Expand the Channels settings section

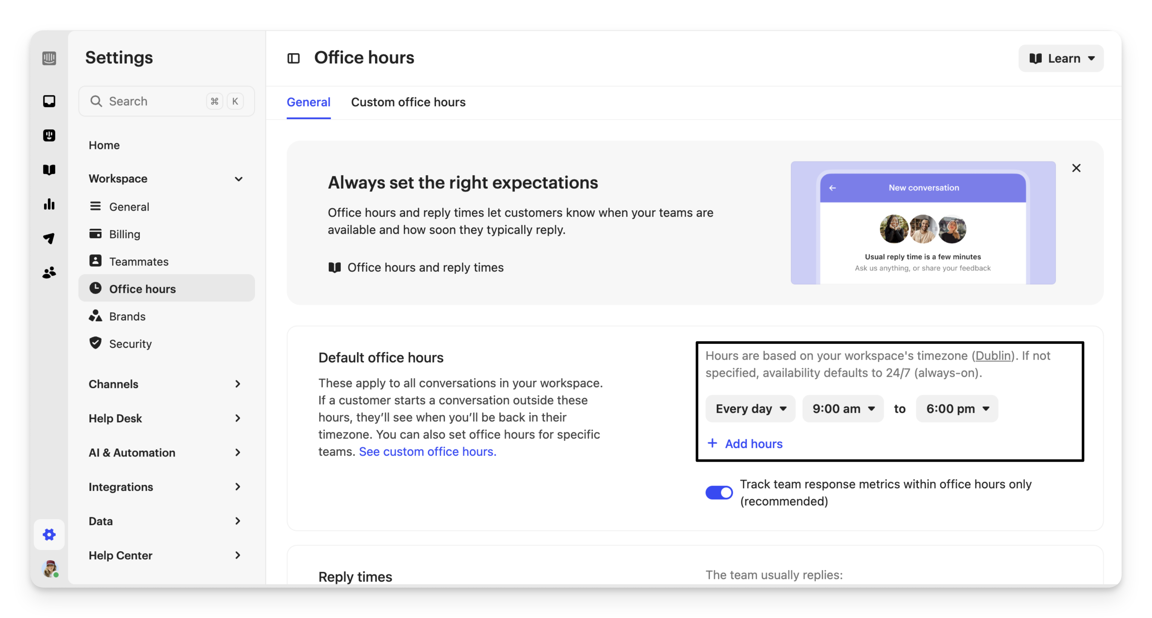165,384
